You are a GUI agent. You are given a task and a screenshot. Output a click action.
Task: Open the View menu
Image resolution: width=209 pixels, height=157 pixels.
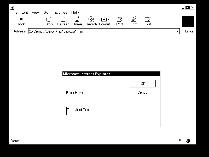click(36, 12)
